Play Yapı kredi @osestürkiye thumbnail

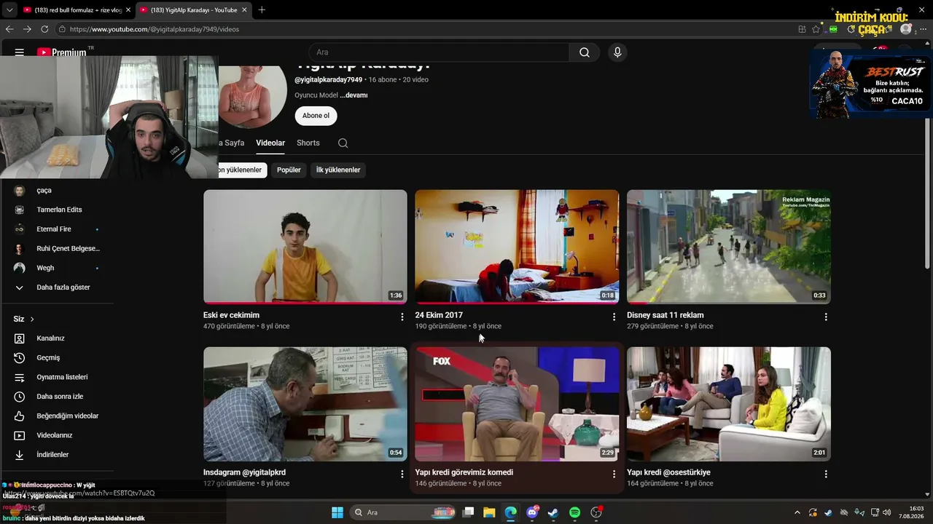729,404
